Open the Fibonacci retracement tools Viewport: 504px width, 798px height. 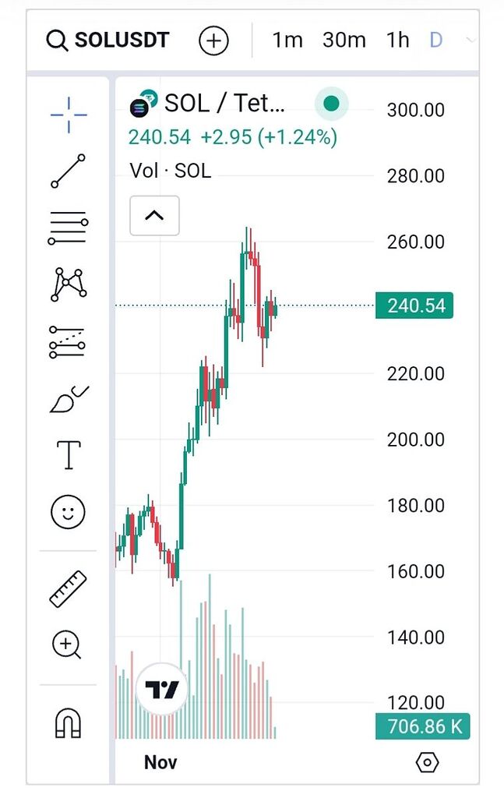[x=69, y=228]
